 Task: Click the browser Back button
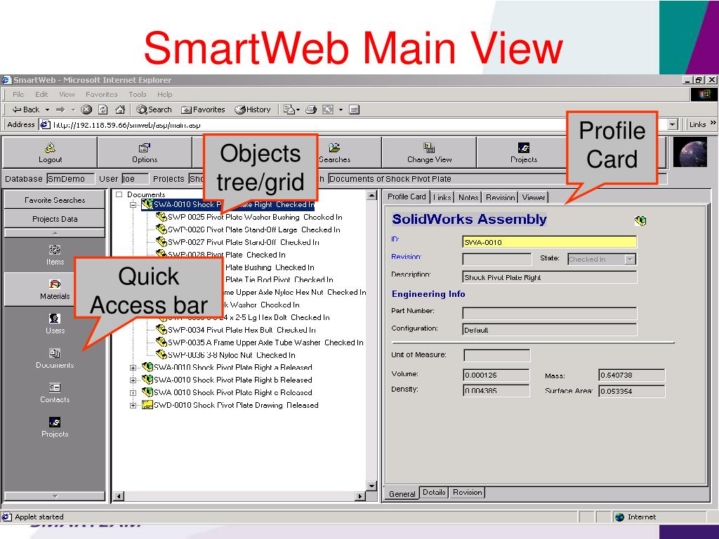coord(26,109)
